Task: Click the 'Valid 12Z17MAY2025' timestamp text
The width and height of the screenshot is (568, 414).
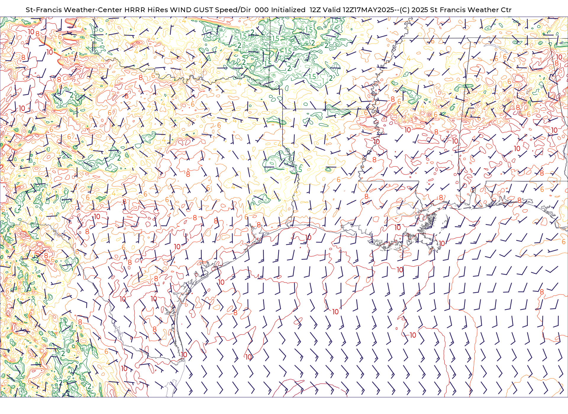Action: tap(359, 10)
